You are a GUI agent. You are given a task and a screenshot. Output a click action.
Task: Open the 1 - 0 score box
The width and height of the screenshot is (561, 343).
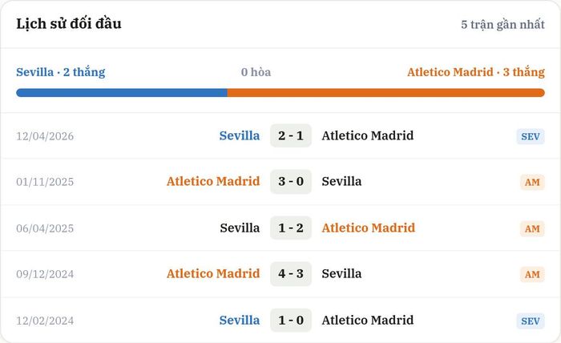click(291, 320)
